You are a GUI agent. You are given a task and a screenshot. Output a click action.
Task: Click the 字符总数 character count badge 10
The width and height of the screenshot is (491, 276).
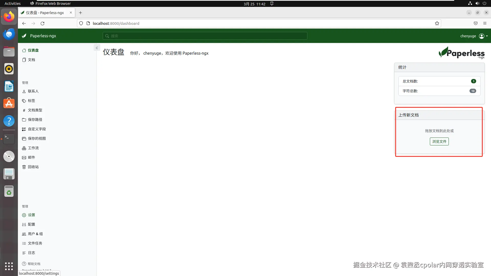(x=473, y=91)
